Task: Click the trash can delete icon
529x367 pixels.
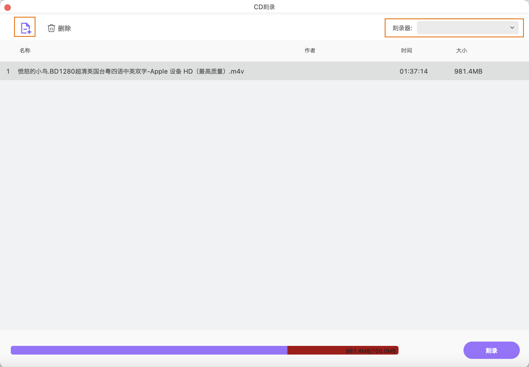Action: tap(51, 28)
